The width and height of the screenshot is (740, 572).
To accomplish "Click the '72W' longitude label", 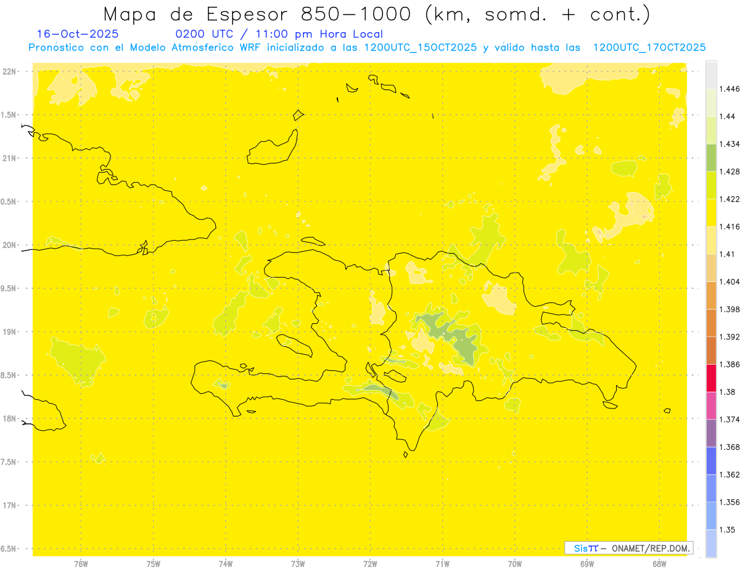I will point(370,564).
